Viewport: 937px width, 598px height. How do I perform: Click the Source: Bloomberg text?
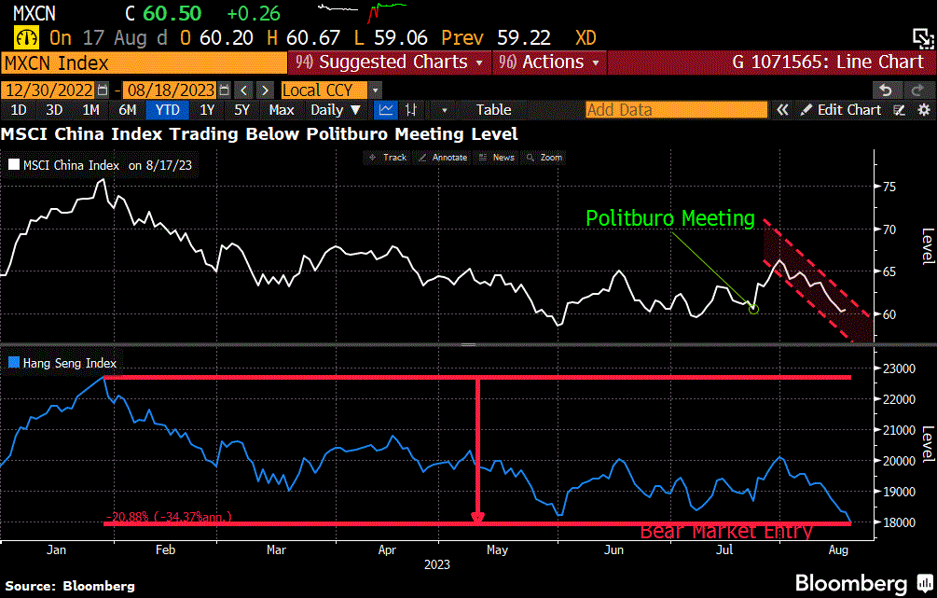click(x=70, y=586)
